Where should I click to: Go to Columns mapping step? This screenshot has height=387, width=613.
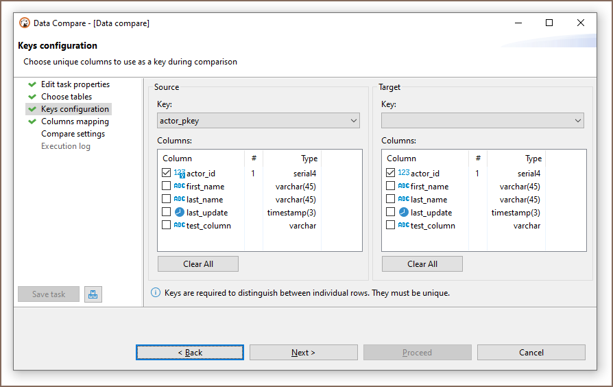75,121
